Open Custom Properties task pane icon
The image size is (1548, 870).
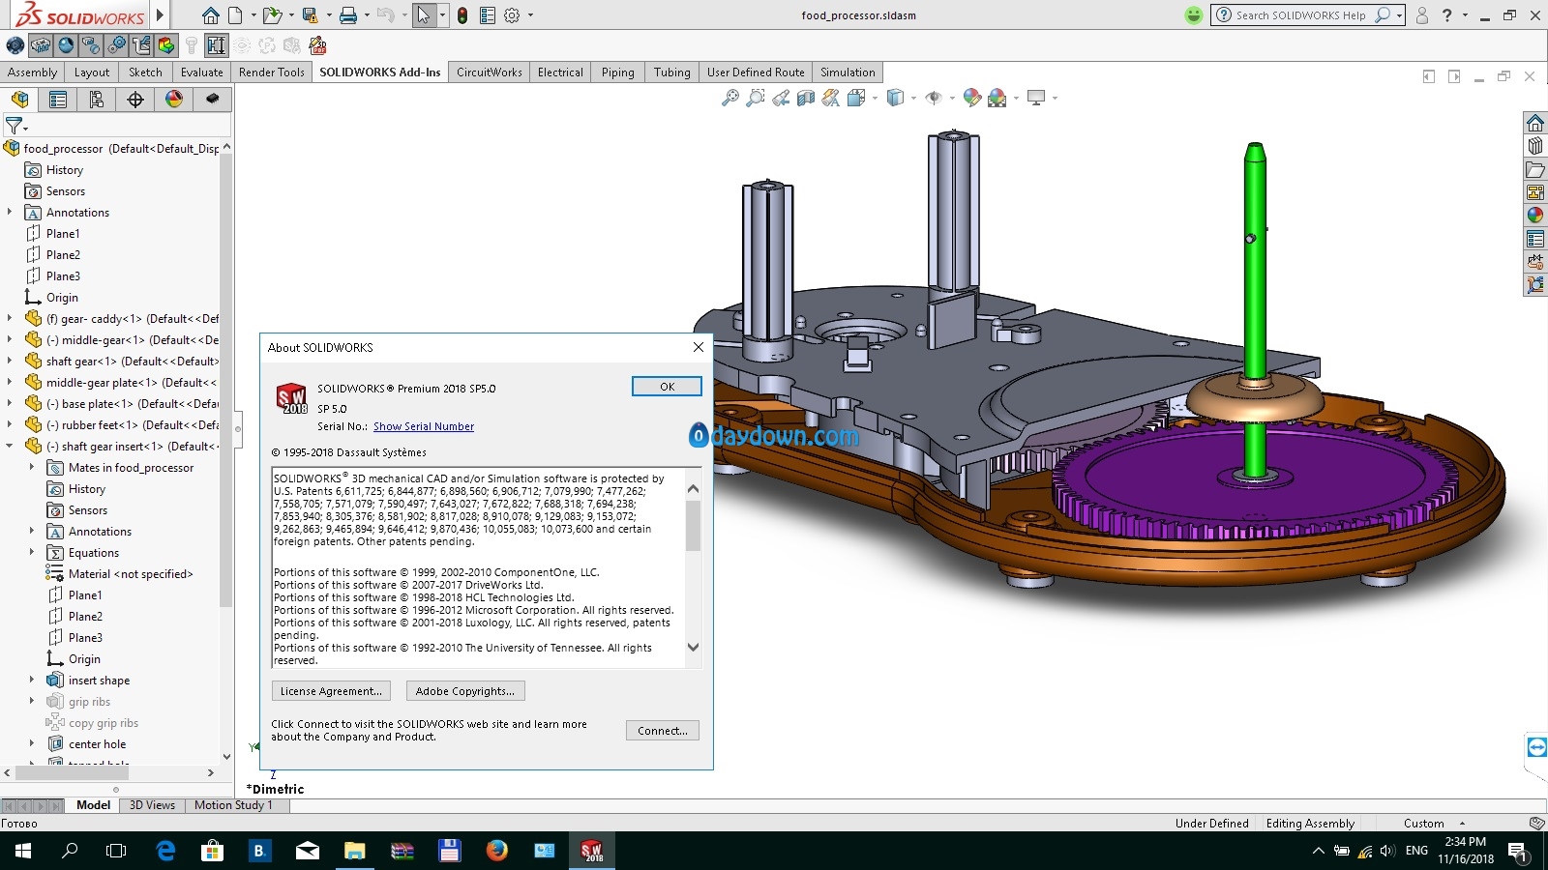tap(1535, 239)
